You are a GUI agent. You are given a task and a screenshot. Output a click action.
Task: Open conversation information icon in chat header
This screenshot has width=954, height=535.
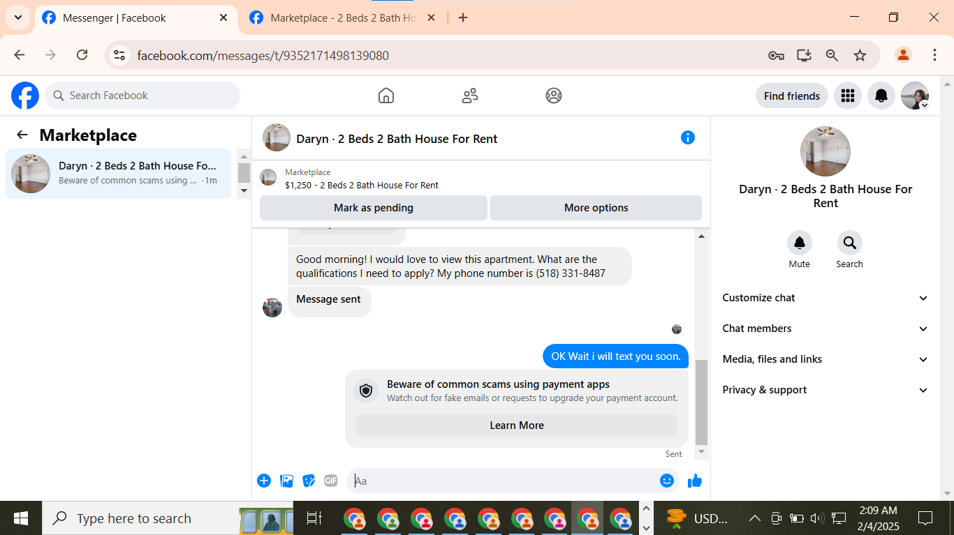click(688, 137)
